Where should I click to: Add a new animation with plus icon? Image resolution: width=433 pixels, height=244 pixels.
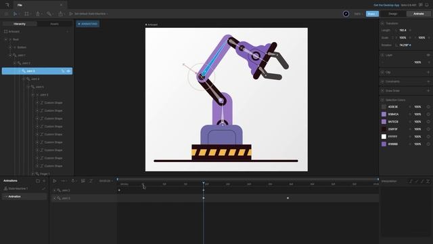[x=44, y=181]
